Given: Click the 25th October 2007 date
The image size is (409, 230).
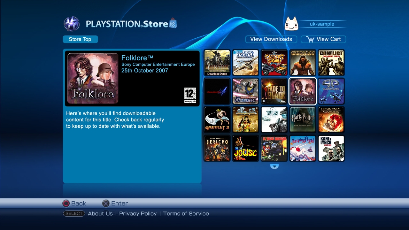Looking at the screenshot, I should (145, 71).
